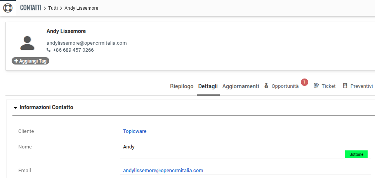Viewport: 375px width, 178px height.
Task: Collapse the Informazioni Contatto section
Action: point(15,108)
